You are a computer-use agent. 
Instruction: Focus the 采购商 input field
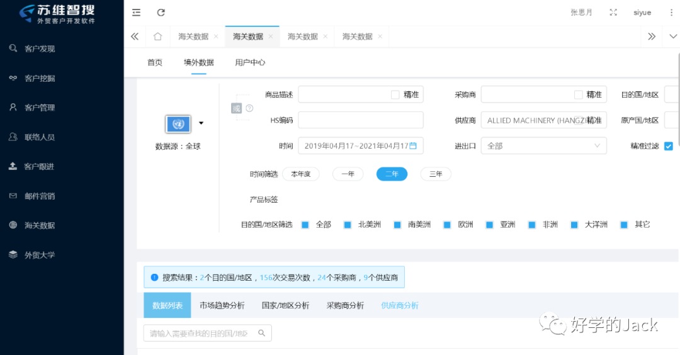(x=544, y=94)
